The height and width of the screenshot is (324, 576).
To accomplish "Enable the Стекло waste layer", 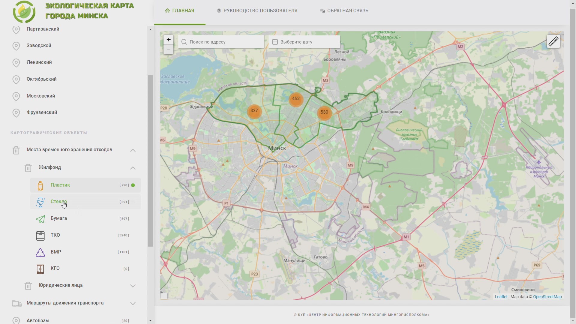I will pyautogui.click(x=85, y=202).
